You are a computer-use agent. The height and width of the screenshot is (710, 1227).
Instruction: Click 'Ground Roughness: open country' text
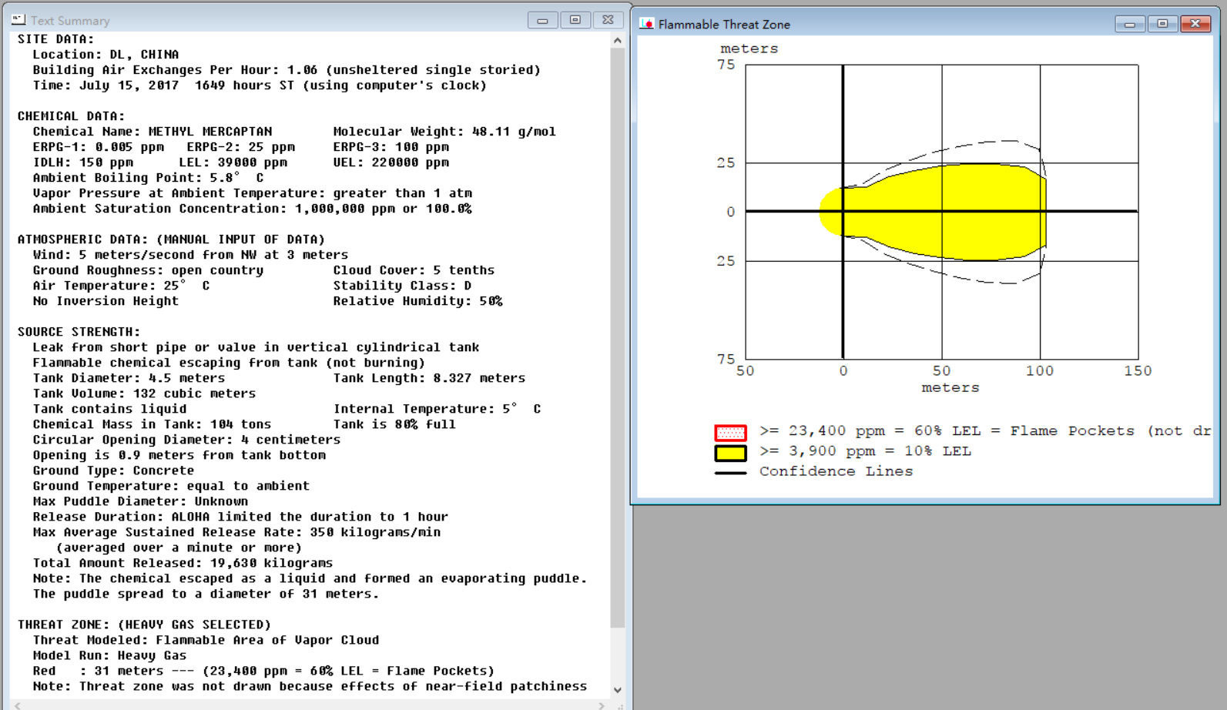[148, 270]
